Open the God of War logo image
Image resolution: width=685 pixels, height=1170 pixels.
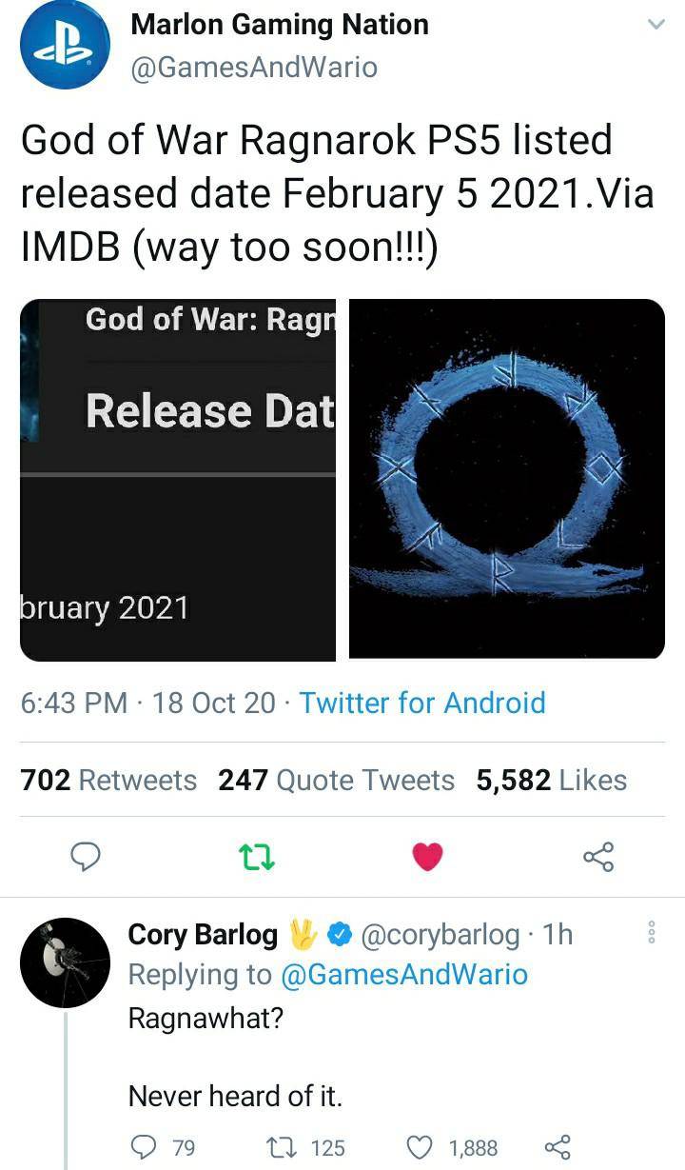[507, 480]
